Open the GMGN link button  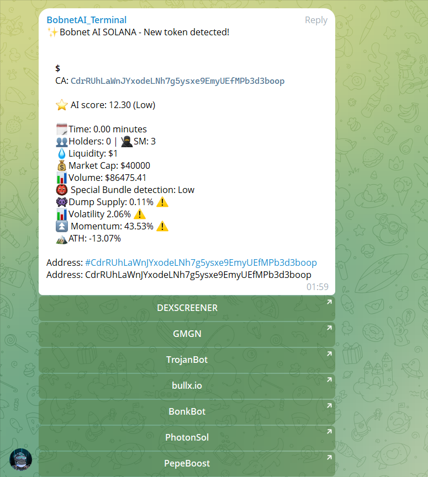click(x=187, y=334)
